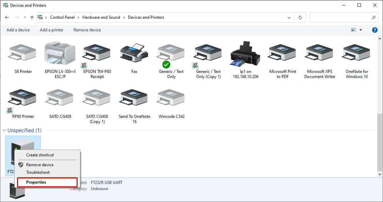The width and height of the screenshot is (383, 202).
Task: Click the Devices and Printers address bar icon
Action: point(40,17)
